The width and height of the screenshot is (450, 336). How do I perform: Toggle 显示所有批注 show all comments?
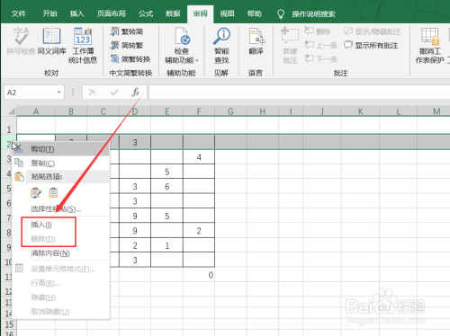(x=371, y=45)
